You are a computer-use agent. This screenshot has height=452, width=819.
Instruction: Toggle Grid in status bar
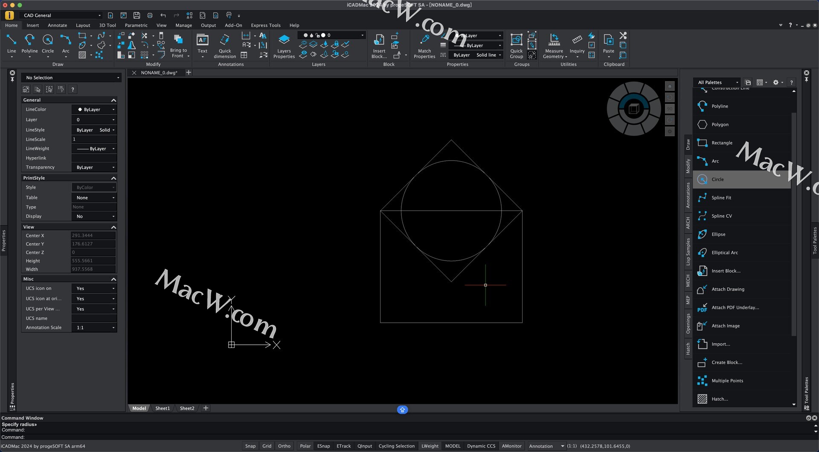click(x=267, y=446)
